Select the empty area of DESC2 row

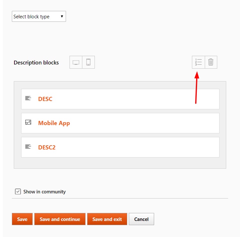137,147
